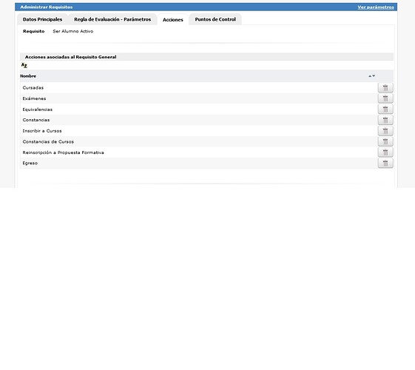Image resolution: width=415 pixels, height=370 pixels.
Task: Open Regla de Evaluación - Parámetros tab
Action: [x=112, y=19]
